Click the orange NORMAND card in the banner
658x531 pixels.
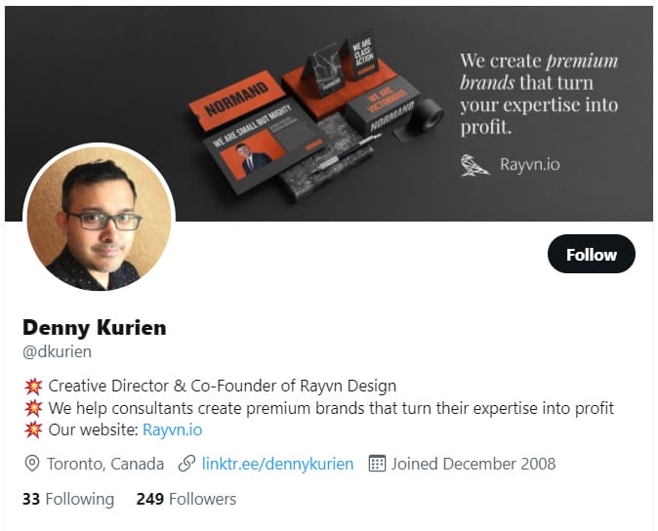pyautogui.click(x=236, y=102)
